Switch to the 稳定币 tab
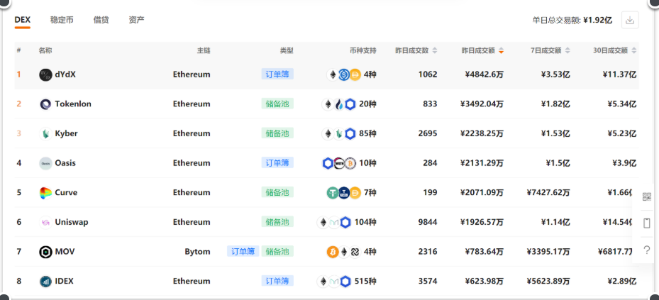This screenshot has width=659, height=300. tap(62, 20)
